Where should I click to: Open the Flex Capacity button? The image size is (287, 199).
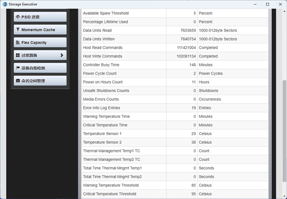click(40, 42)
